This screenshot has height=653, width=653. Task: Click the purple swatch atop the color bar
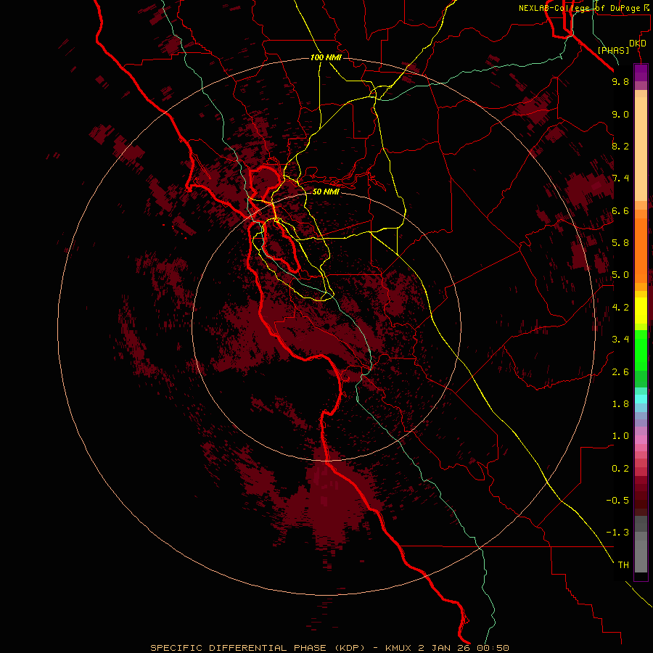pyautogui.click(x=641, y=73)
